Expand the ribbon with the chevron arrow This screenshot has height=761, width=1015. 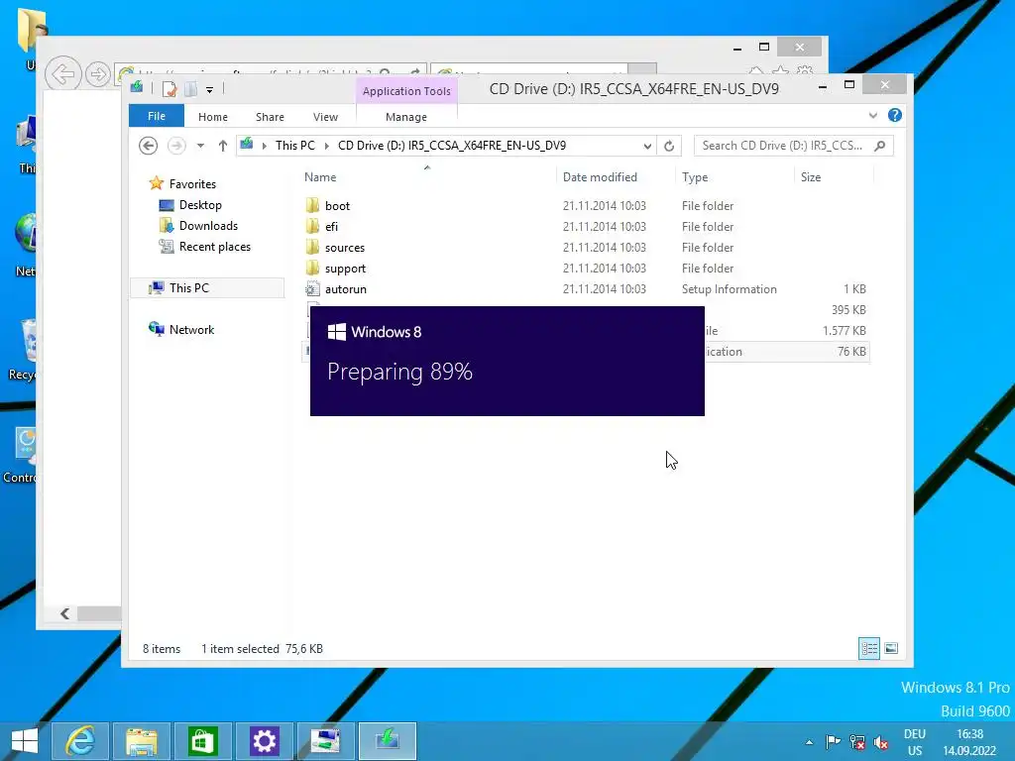click(x=872, y=115)
